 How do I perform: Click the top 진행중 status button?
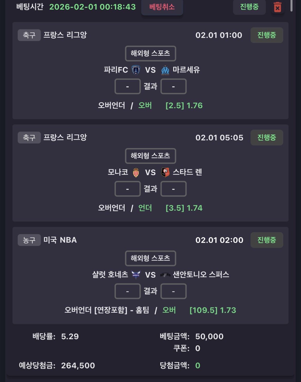pos(249,7)
